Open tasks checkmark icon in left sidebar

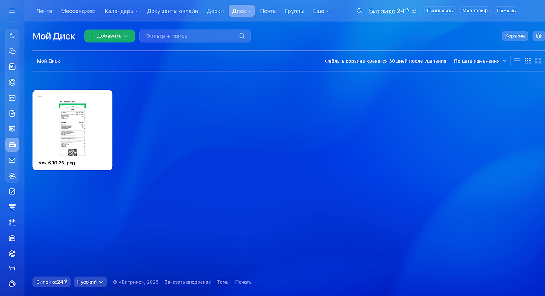point(12,191)
